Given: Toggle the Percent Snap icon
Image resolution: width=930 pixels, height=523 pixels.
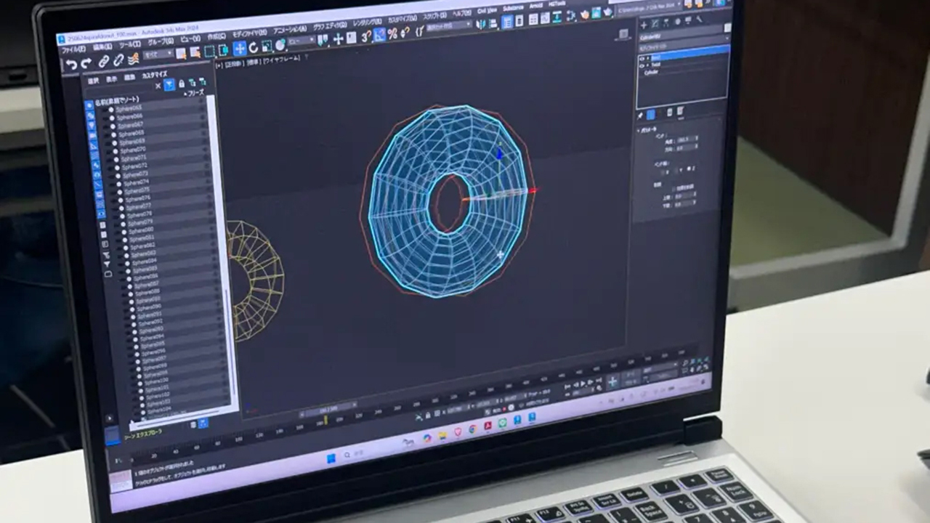Looking at the screenshot, I should [x=392, y=33].
